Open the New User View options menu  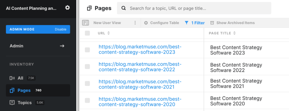tap(135, 23)
